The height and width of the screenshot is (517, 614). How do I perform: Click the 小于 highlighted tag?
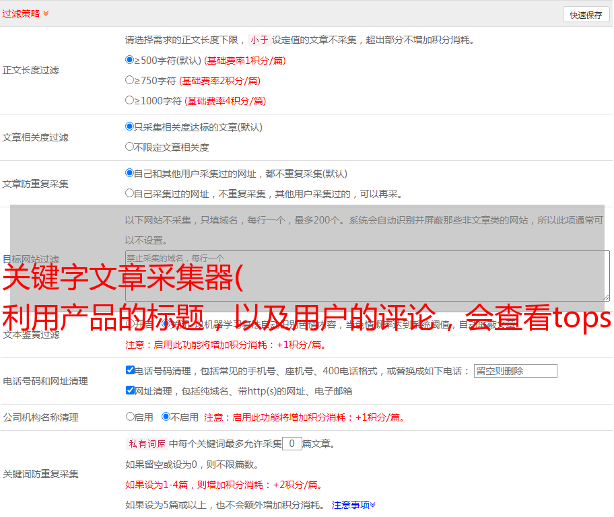(x=259, y=40)
